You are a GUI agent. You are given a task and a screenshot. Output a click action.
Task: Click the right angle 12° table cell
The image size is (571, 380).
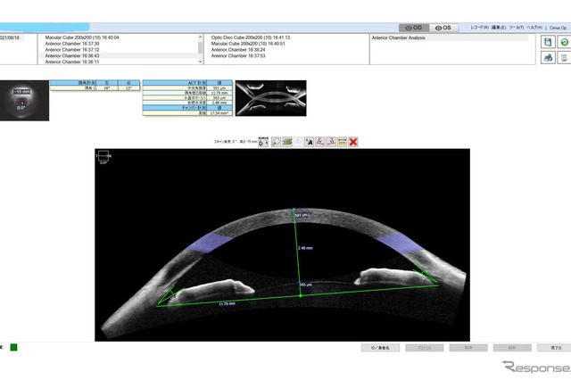pos(128,88)
